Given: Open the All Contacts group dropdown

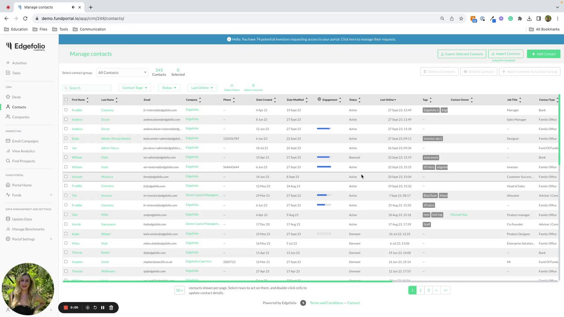Looking at the screenshot, I should point(122,73).
